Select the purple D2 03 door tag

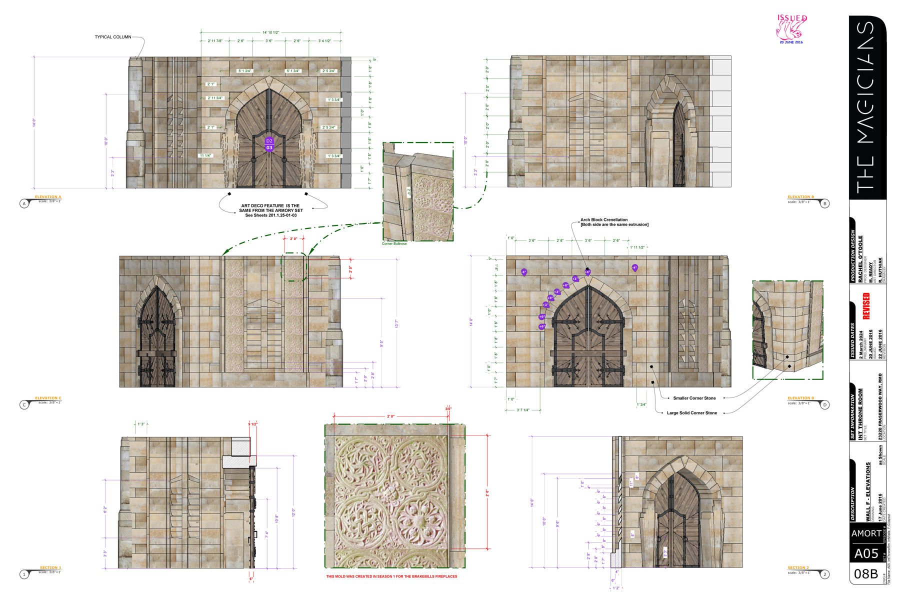click(x=269, y=144)
